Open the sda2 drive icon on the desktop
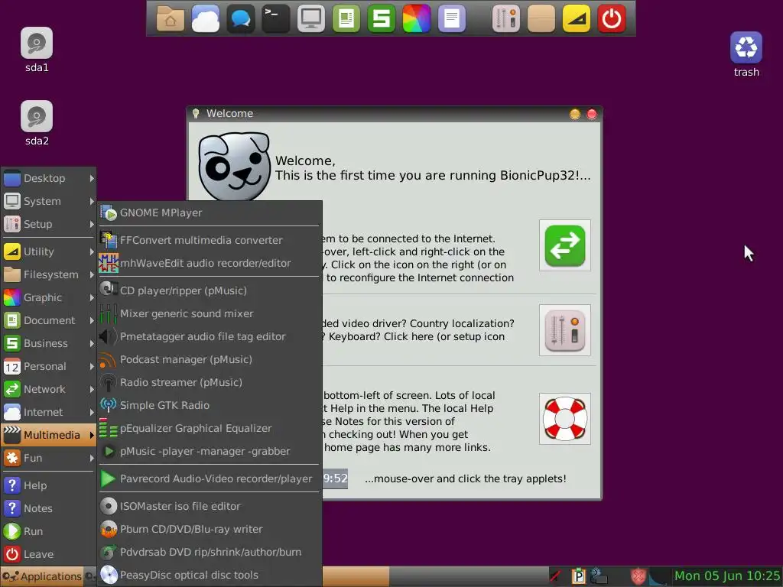 pyautogui.click(x=37, y=116)
